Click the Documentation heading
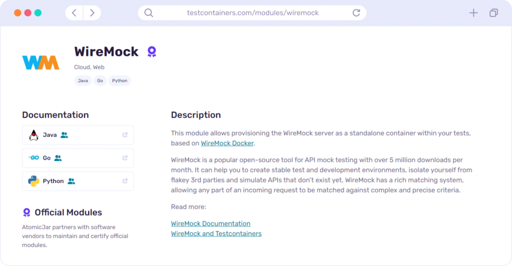The width and height of the screenshot is (512, 266). point(55,115)
